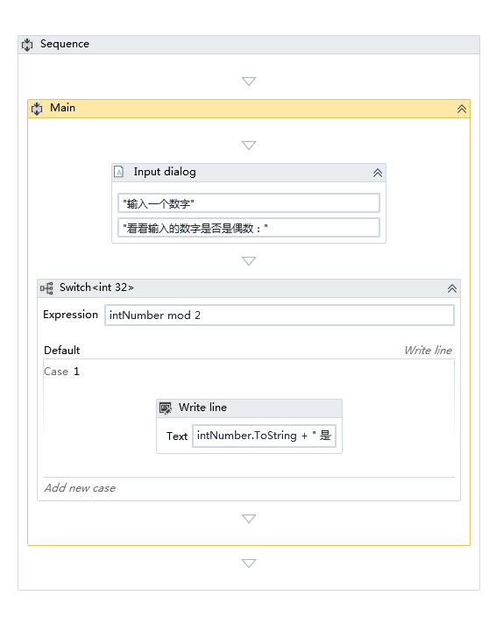Click the drop arrow above the Switch activity
This screenshot has width=489, height=617.
coord(249,261)
